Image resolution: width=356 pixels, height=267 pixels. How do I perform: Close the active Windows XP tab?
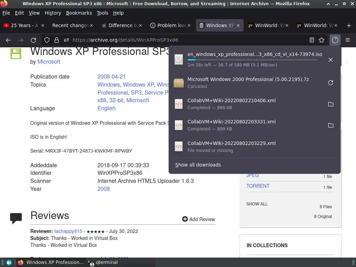(x=238, y=25)
